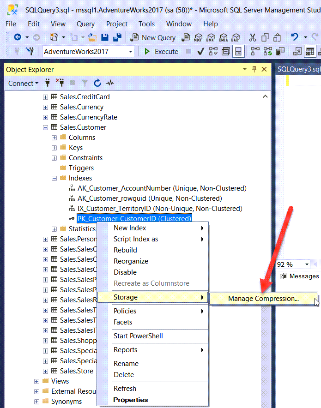
Task: Click the Display Estimated Execution Plan icon
Action: click(x=213, y=52)
